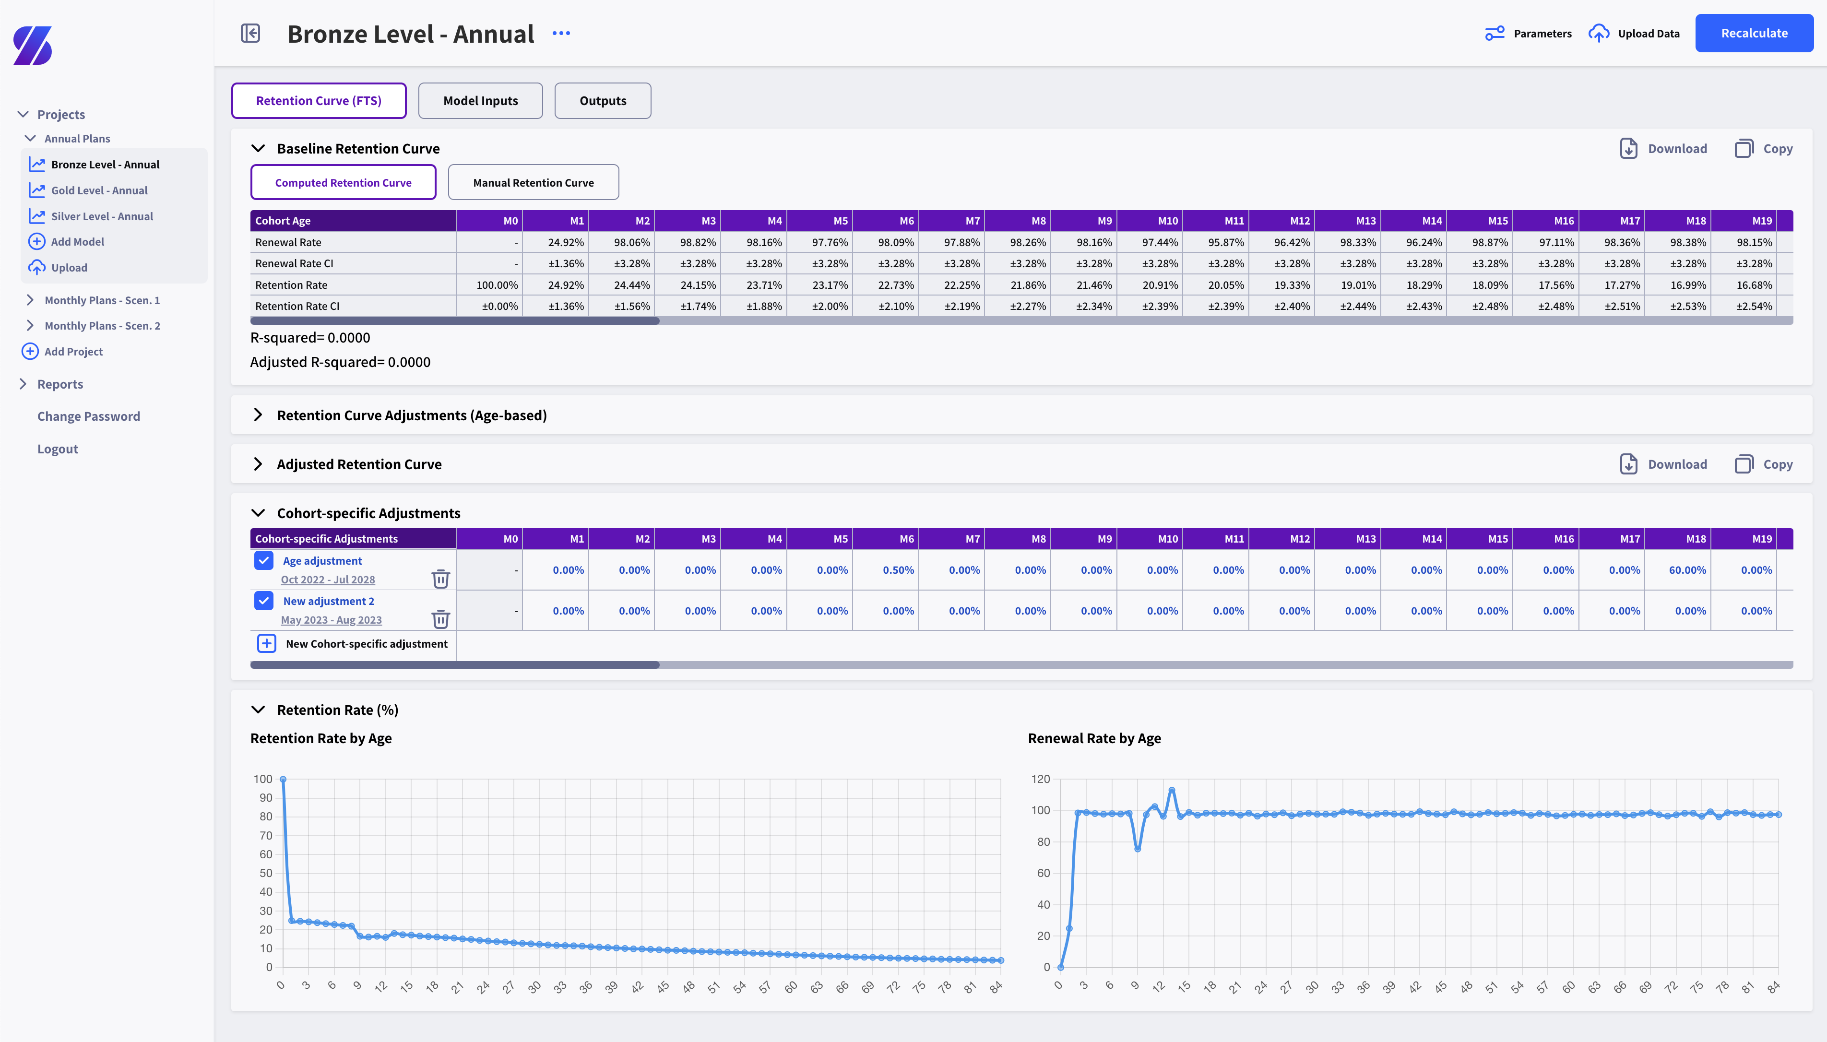Viewport: 1827px width, 1042px height.
Task: Expand the Reports section
Action: (x=23, y=384)
